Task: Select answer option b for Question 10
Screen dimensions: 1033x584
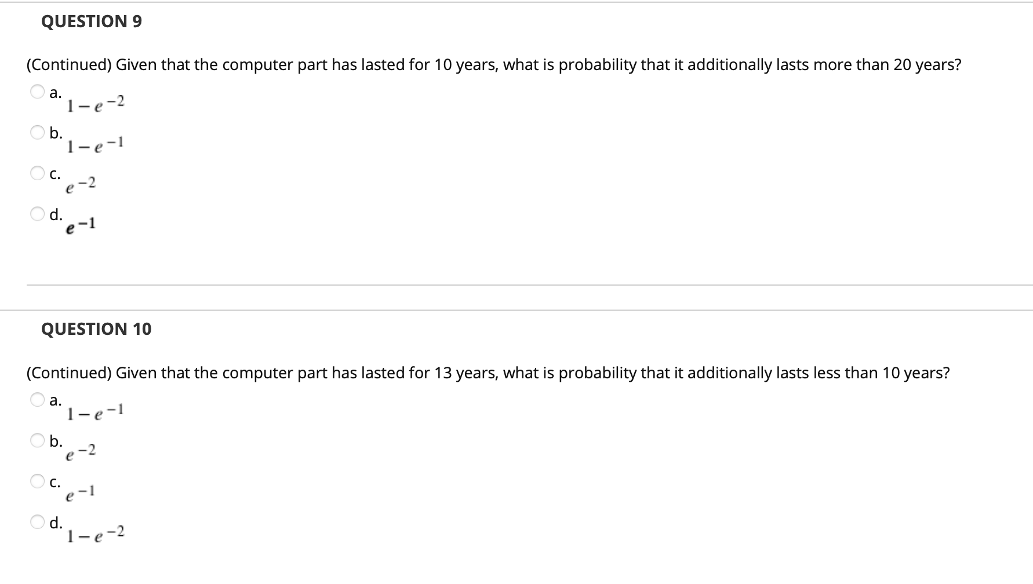Action: click(x=37, y=440)
